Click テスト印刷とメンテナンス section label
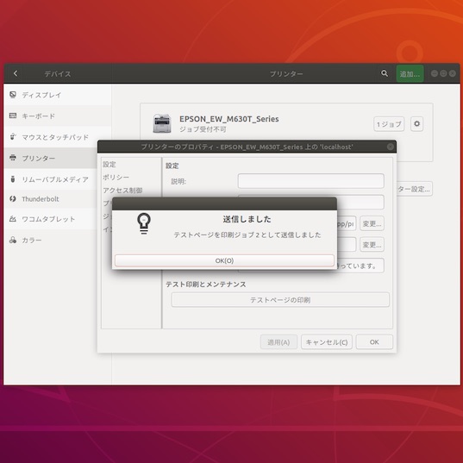 pos(206,285)
